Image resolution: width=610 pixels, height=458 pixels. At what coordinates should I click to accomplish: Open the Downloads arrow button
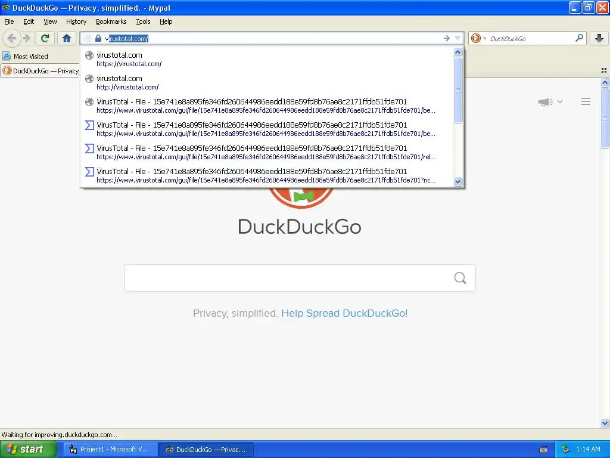tap(599, 38)
